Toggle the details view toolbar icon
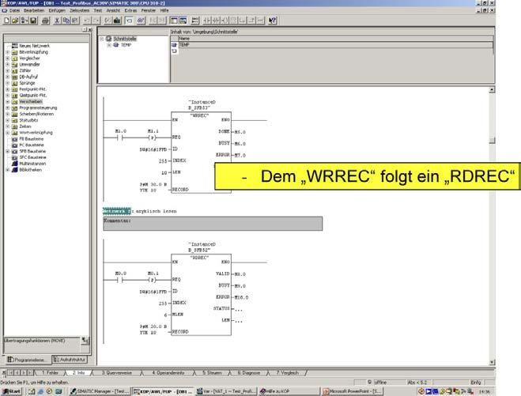Image resolution: width=521 pixels, height=396 pixels. [x=183, y=21]
